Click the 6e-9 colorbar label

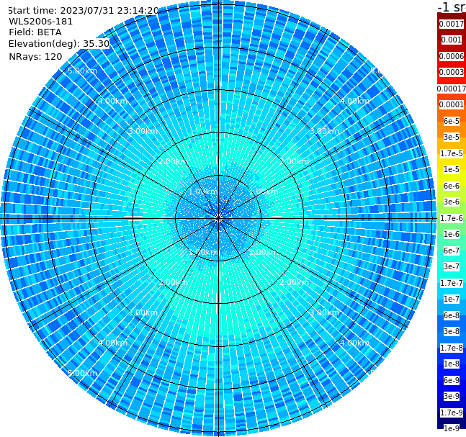452,380
